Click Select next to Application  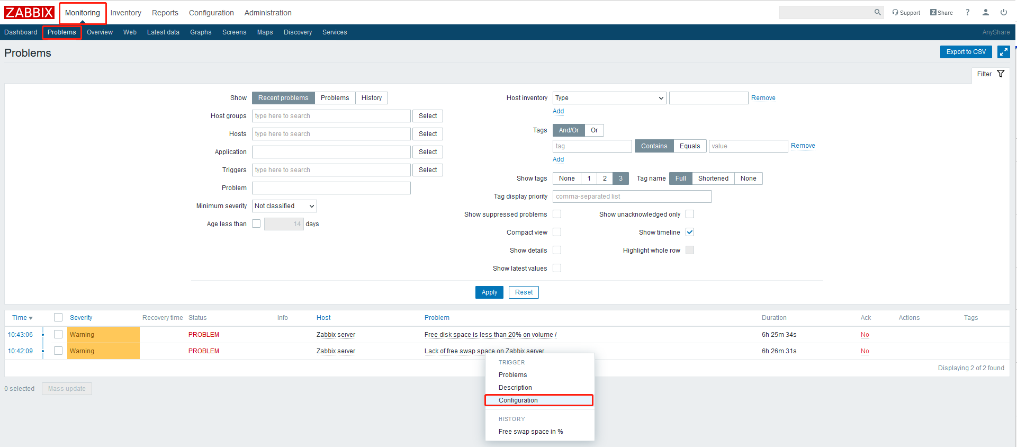(428, 152)
